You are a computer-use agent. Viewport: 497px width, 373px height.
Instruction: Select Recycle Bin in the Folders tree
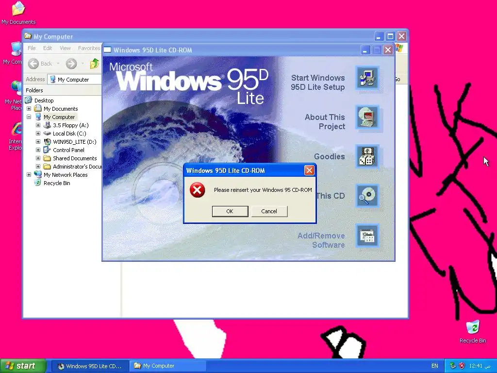(57, 183)
